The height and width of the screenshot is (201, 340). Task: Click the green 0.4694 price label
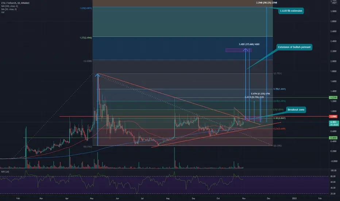pyautogui.click(x=333, y=138)
